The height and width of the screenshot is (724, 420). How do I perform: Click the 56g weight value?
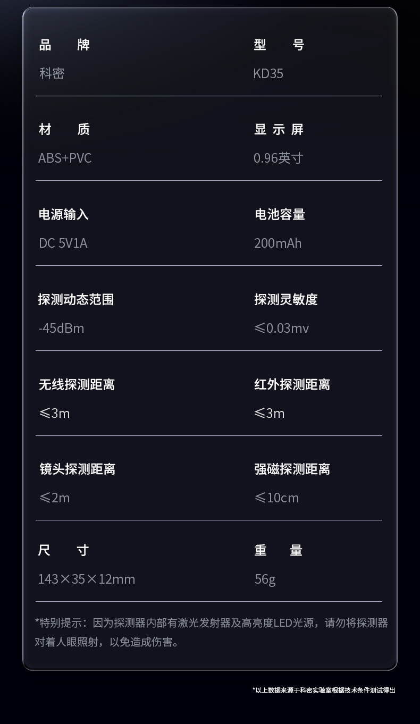point(265,579)
